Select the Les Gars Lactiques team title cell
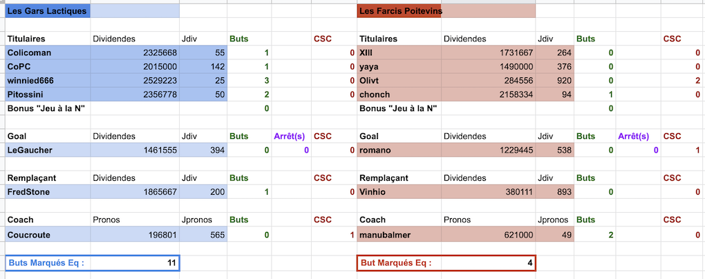 [47, 11]
